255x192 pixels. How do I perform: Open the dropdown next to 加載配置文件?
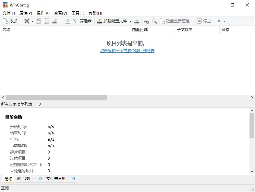tap(130, 21)
